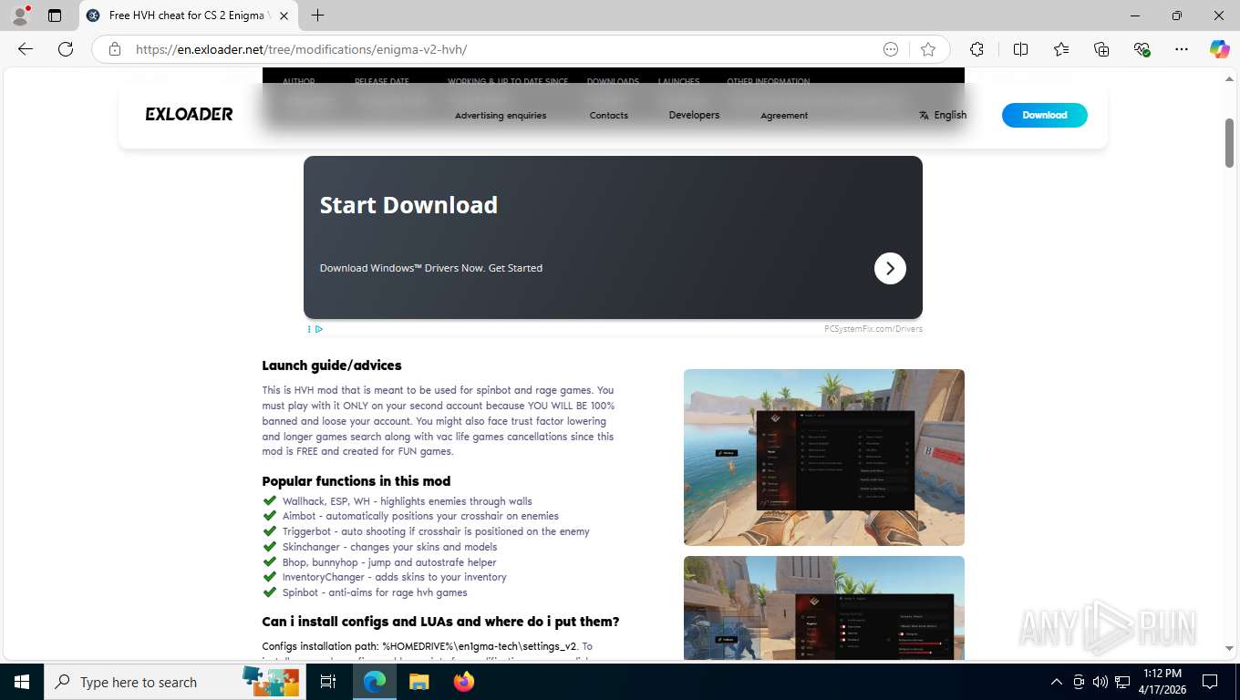
Task: Click the blue Download button
Action: point(1045,115)
